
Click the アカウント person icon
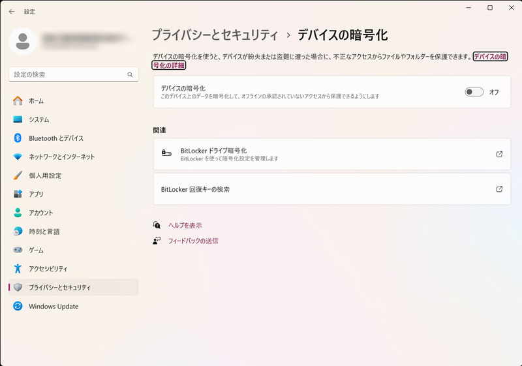[18, 212]
